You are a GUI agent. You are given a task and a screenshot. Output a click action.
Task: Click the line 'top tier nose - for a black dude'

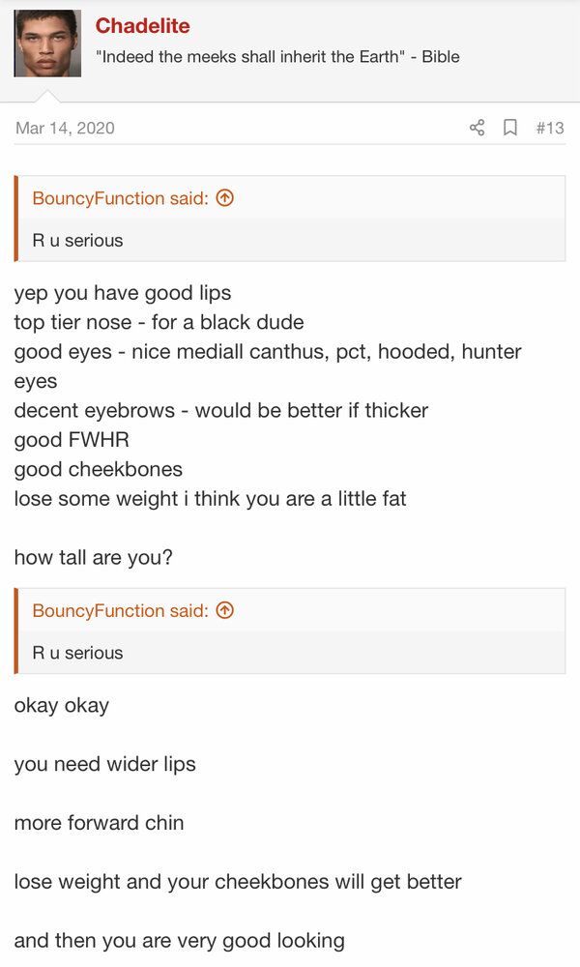pyautogui.click(x=159, y=322)
